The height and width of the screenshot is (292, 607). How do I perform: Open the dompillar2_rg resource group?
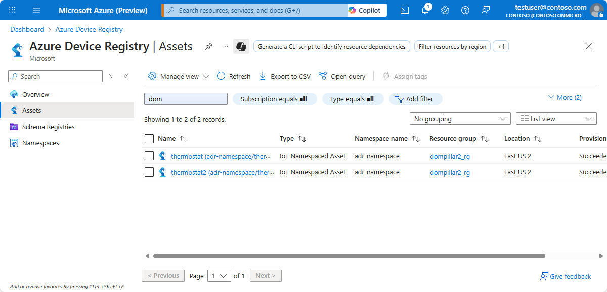[x=450, y=156]
